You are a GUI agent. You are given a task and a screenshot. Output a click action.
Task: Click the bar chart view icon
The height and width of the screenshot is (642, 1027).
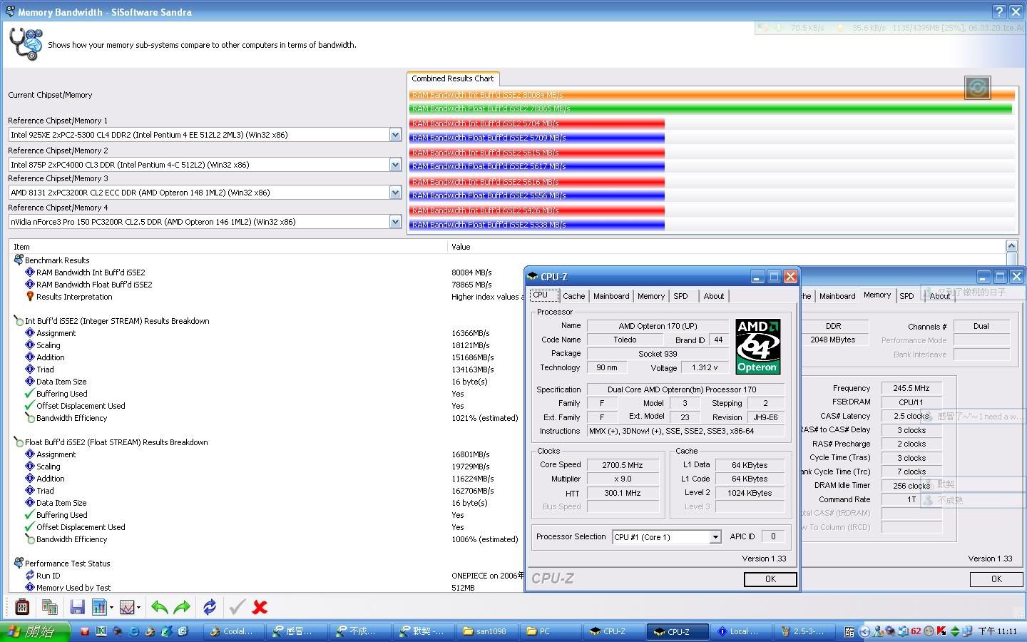[x=98, y=607]
